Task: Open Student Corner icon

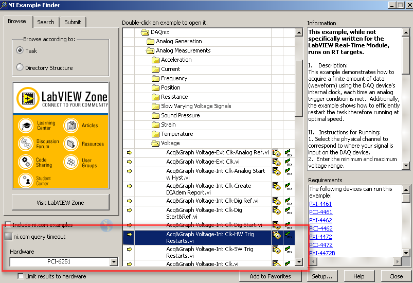Action: [26, 180]
